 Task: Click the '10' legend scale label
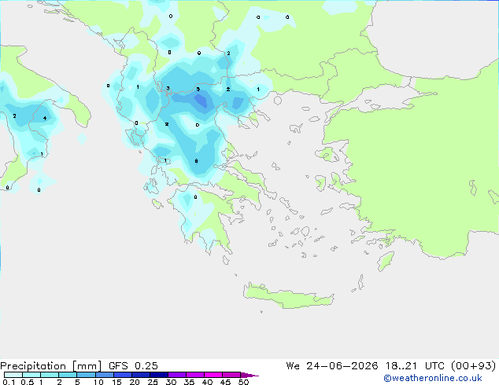[98, 382]
